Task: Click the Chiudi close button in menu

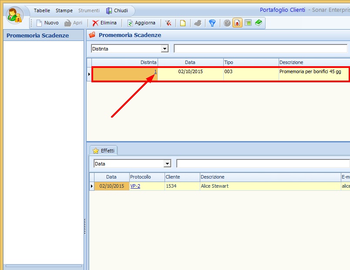Action: coord(117,10)
